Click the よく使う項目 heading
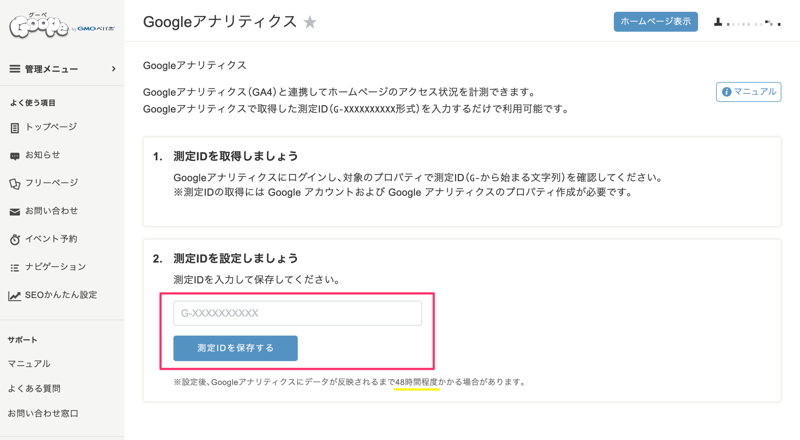 (x=33, y=103)
